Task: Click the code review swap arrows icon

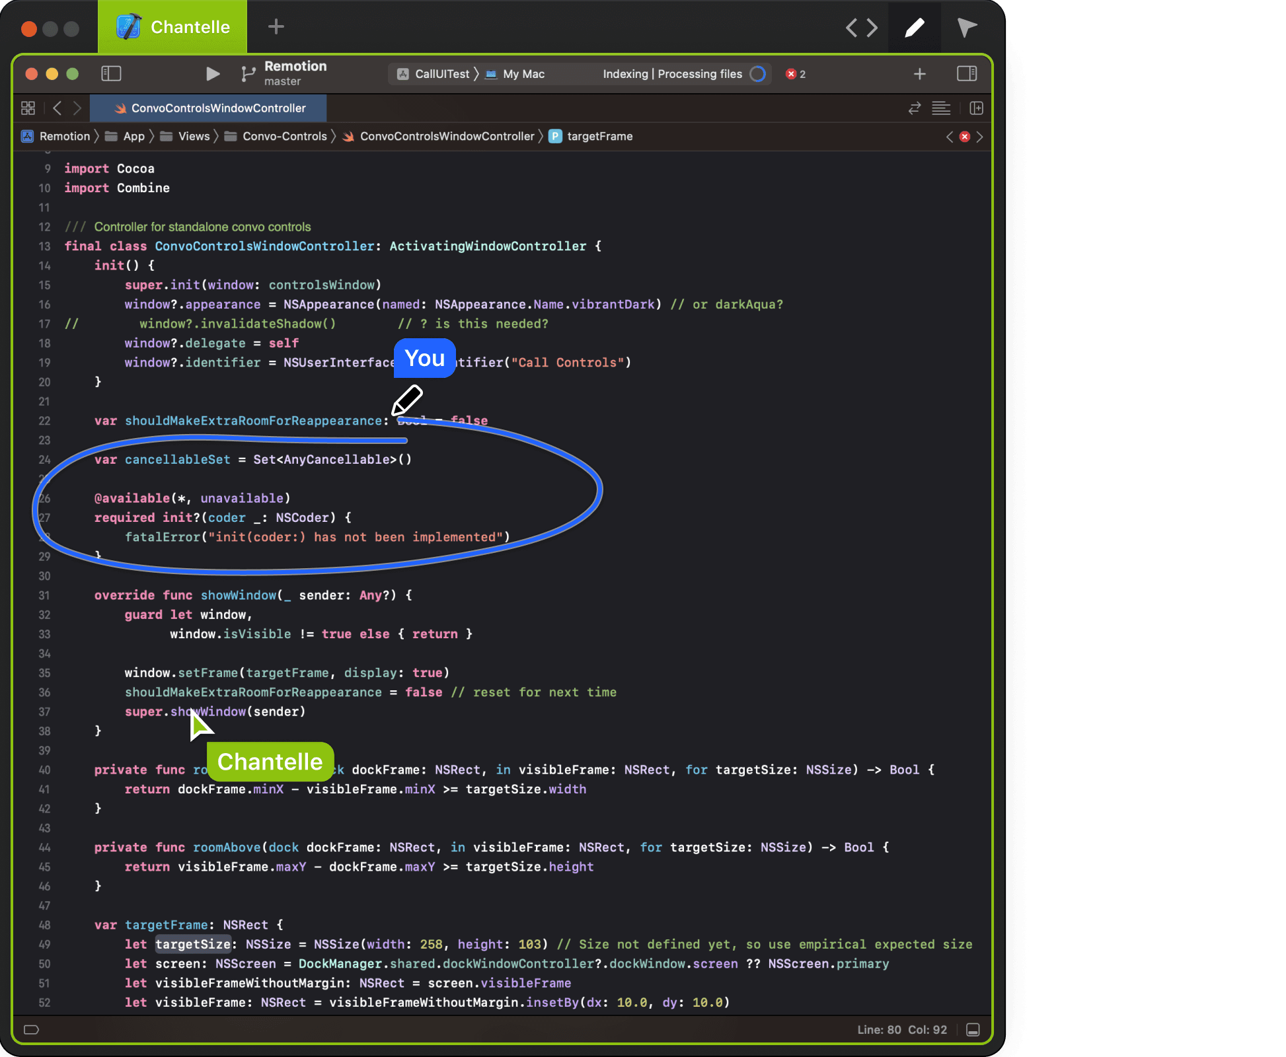Action: coord(915,108)
